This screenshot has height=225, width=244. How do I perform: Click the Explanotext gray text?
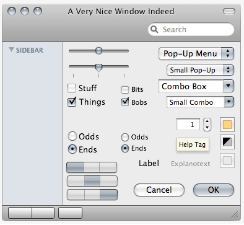pyautogui.click(x=191, y=164)
